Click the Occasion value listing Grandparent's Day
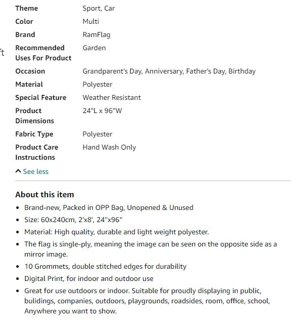The height and width of the screenshot is (320, 302). 169,71
